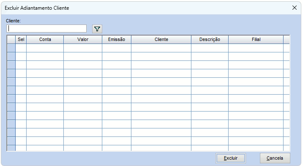Image resolution: width=303 pixels, height=166 pixels.
Task: Click the Filial column header
Action: [256, 39]
